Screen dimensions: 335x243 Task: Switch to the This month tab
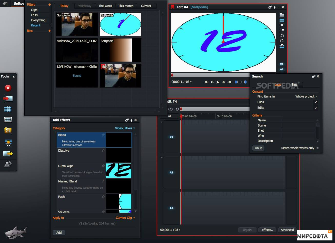click(x=126, y=6)
